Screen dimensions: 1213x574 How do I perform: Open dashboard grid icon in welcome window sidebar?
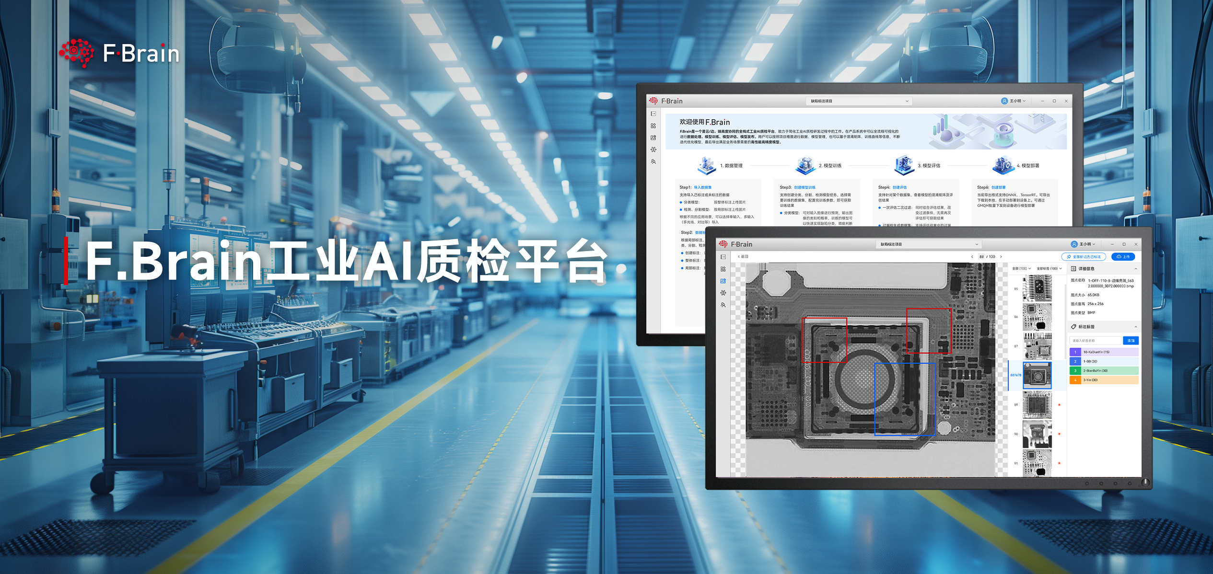tap(653, 126)
